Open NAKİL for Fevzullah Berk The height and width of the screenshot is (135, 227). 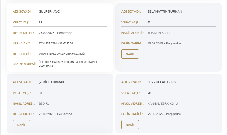pyautogui.click(x=130, y=125)
